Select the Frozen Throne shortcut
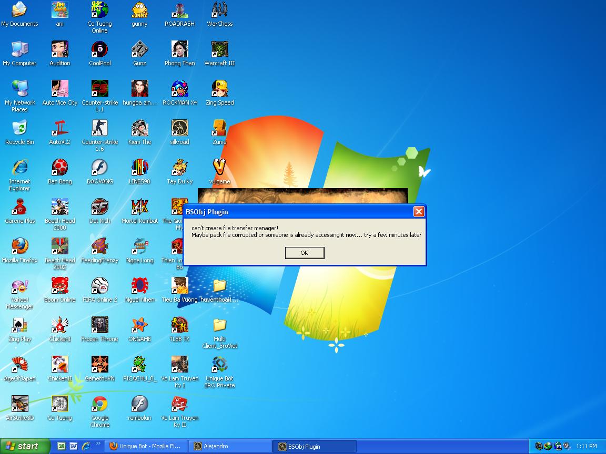Viewport: 606px width, 454px height. click(100, 329)
